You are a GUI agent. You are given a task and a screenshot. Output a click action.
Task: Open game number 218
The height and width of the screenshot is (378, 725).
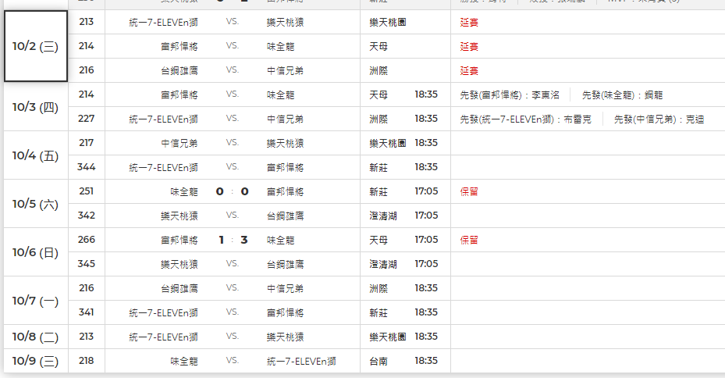[87, 360]
